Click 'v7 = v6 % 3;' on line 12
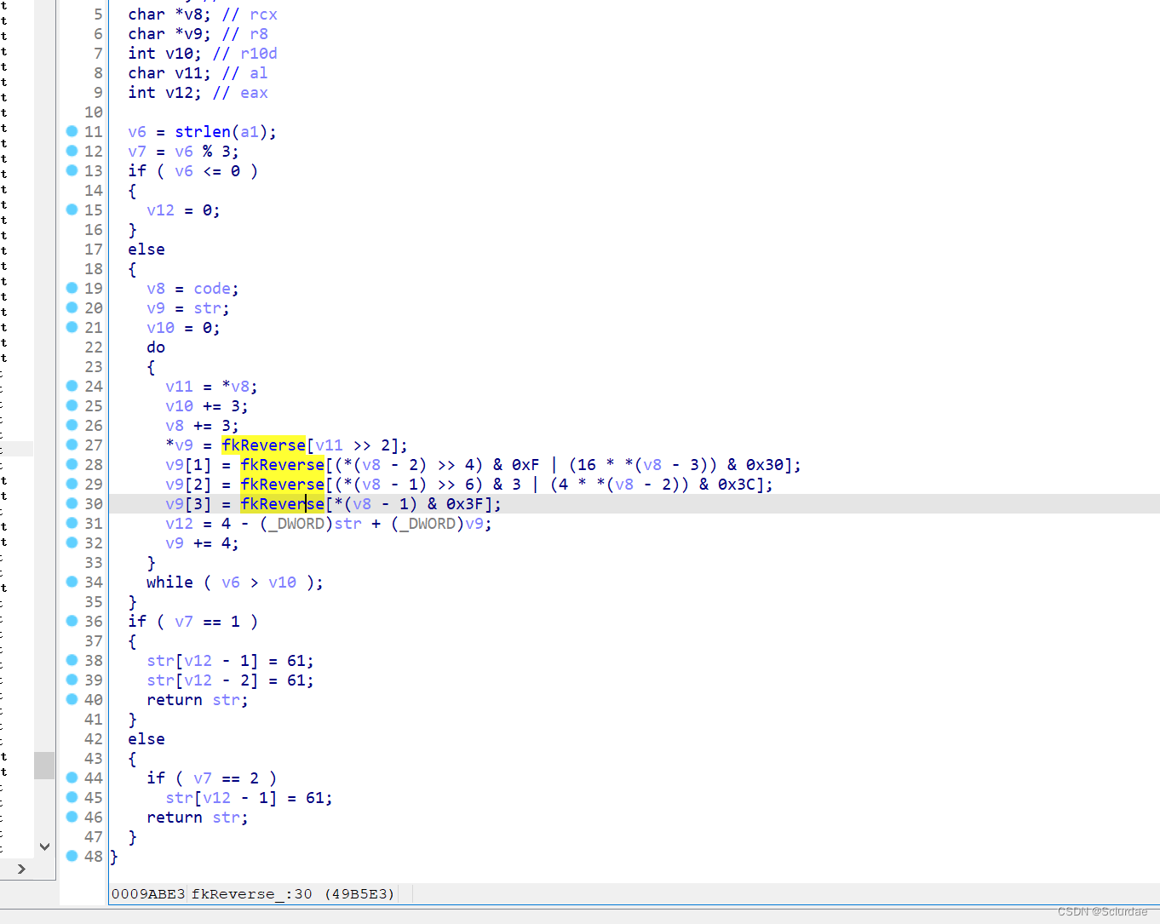Screen dimensions: 1160x924 183,152
